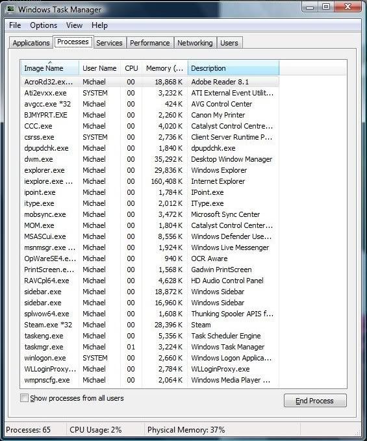The height and width of the screenshot is (441, 367).
Task: Click Processes: 65 in status bar
Action: [28, 430]
